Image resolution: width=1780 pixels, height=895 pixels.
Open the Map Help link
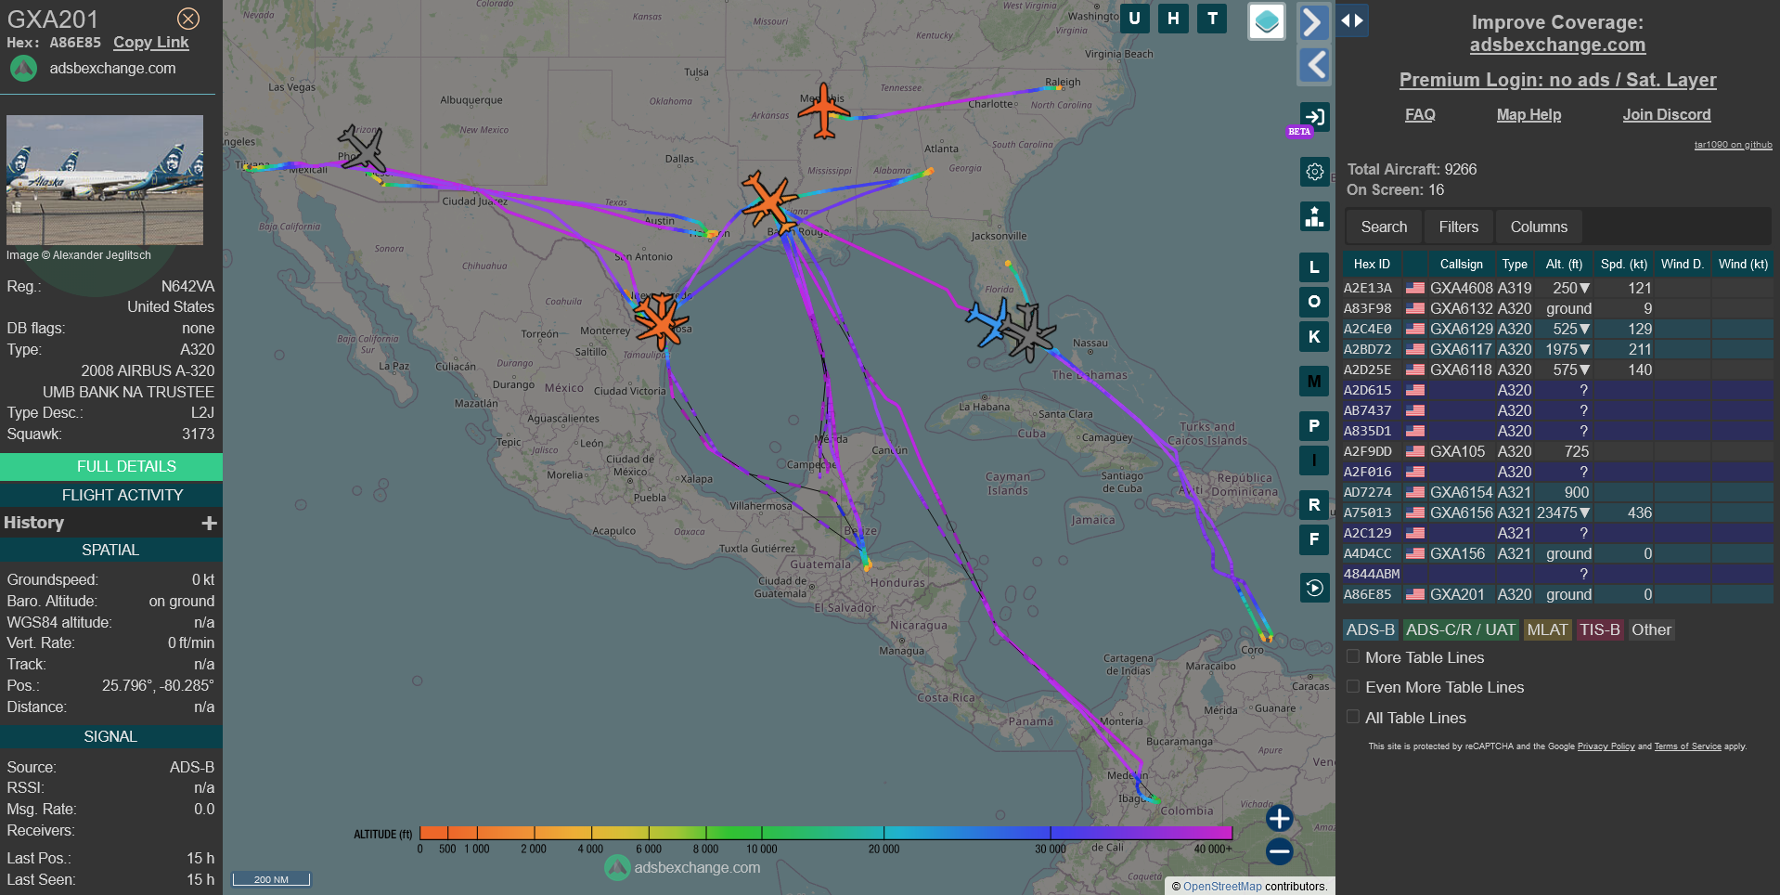tap(1528, 114)
